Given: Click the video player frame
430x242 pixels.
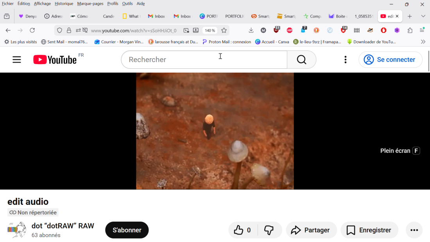Looking at the screenshot, I should [215, 131].
